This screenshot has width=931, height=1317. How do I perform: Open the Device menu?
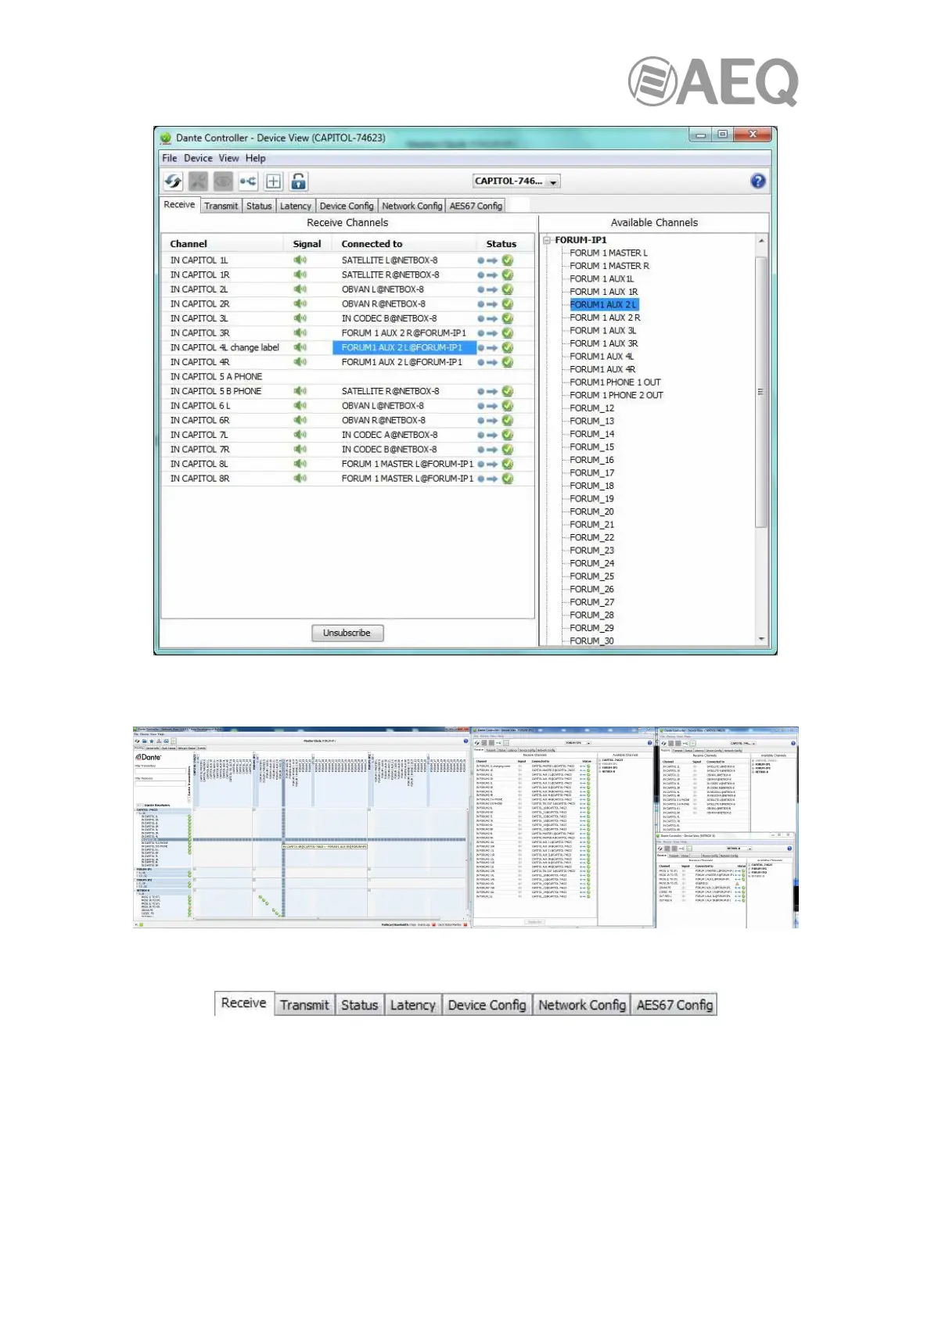pos(198,158)
